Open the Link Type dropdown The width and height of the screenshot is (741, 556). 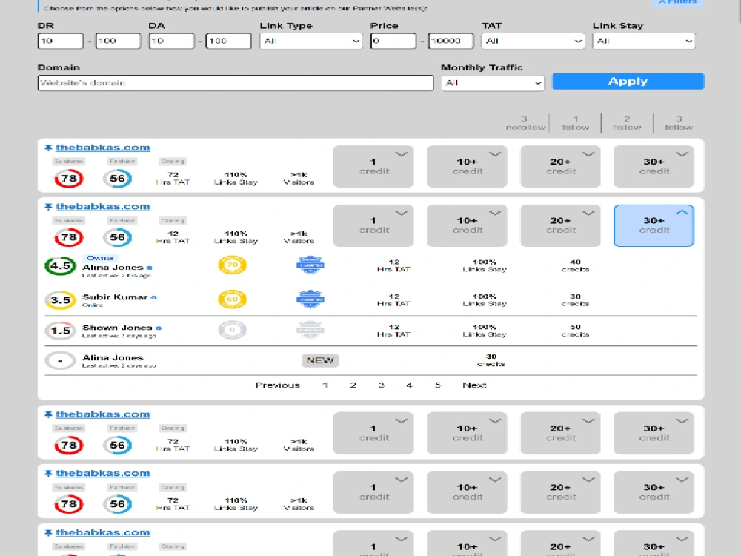[311, 41]
